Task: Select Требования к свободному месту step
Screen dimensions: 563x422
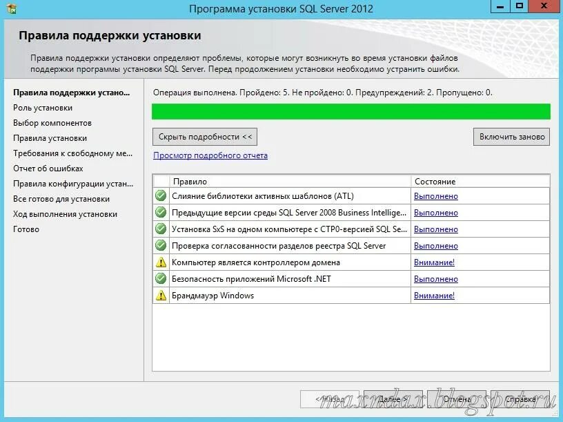Action: pyautogui.click(x=73, y=153)
